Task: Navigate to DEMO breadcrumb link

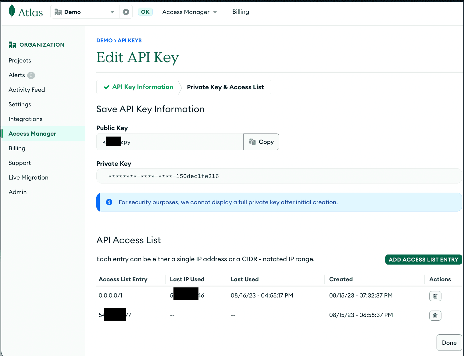Action: coord(104,41)
